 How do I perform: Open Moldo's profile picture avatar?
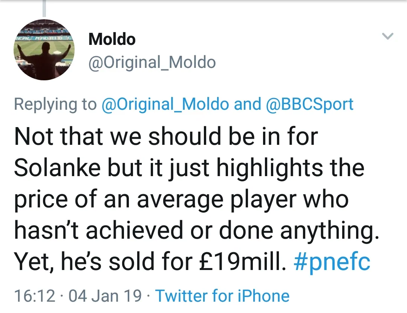(x=44, y=50)
